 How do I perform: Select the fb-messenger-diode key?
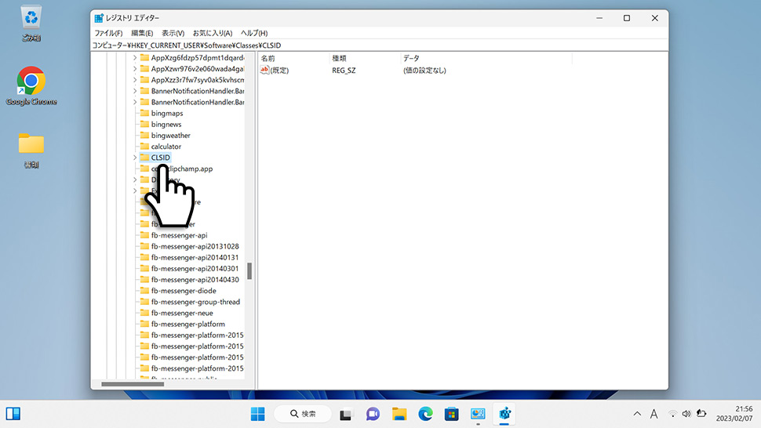[x=184, y=291]
